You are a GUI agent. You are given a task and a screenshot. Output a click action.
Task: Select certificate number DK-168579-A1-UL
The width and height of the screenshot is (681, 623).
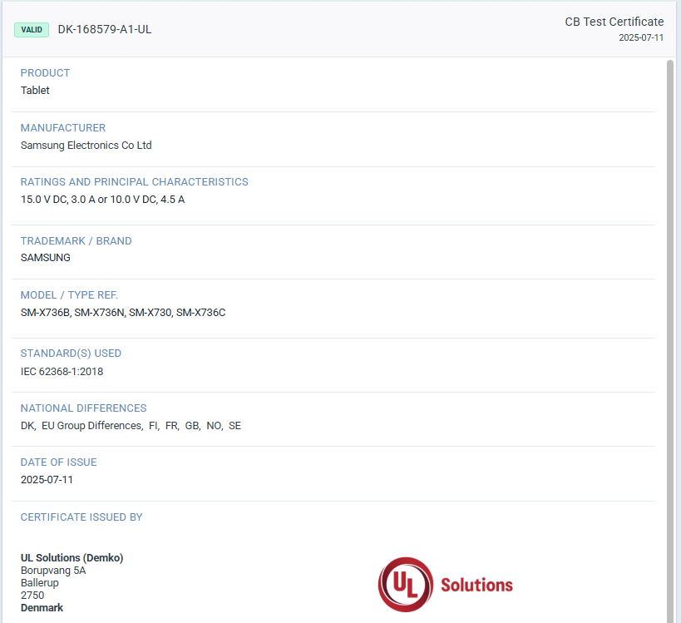[x=105, y=30]
